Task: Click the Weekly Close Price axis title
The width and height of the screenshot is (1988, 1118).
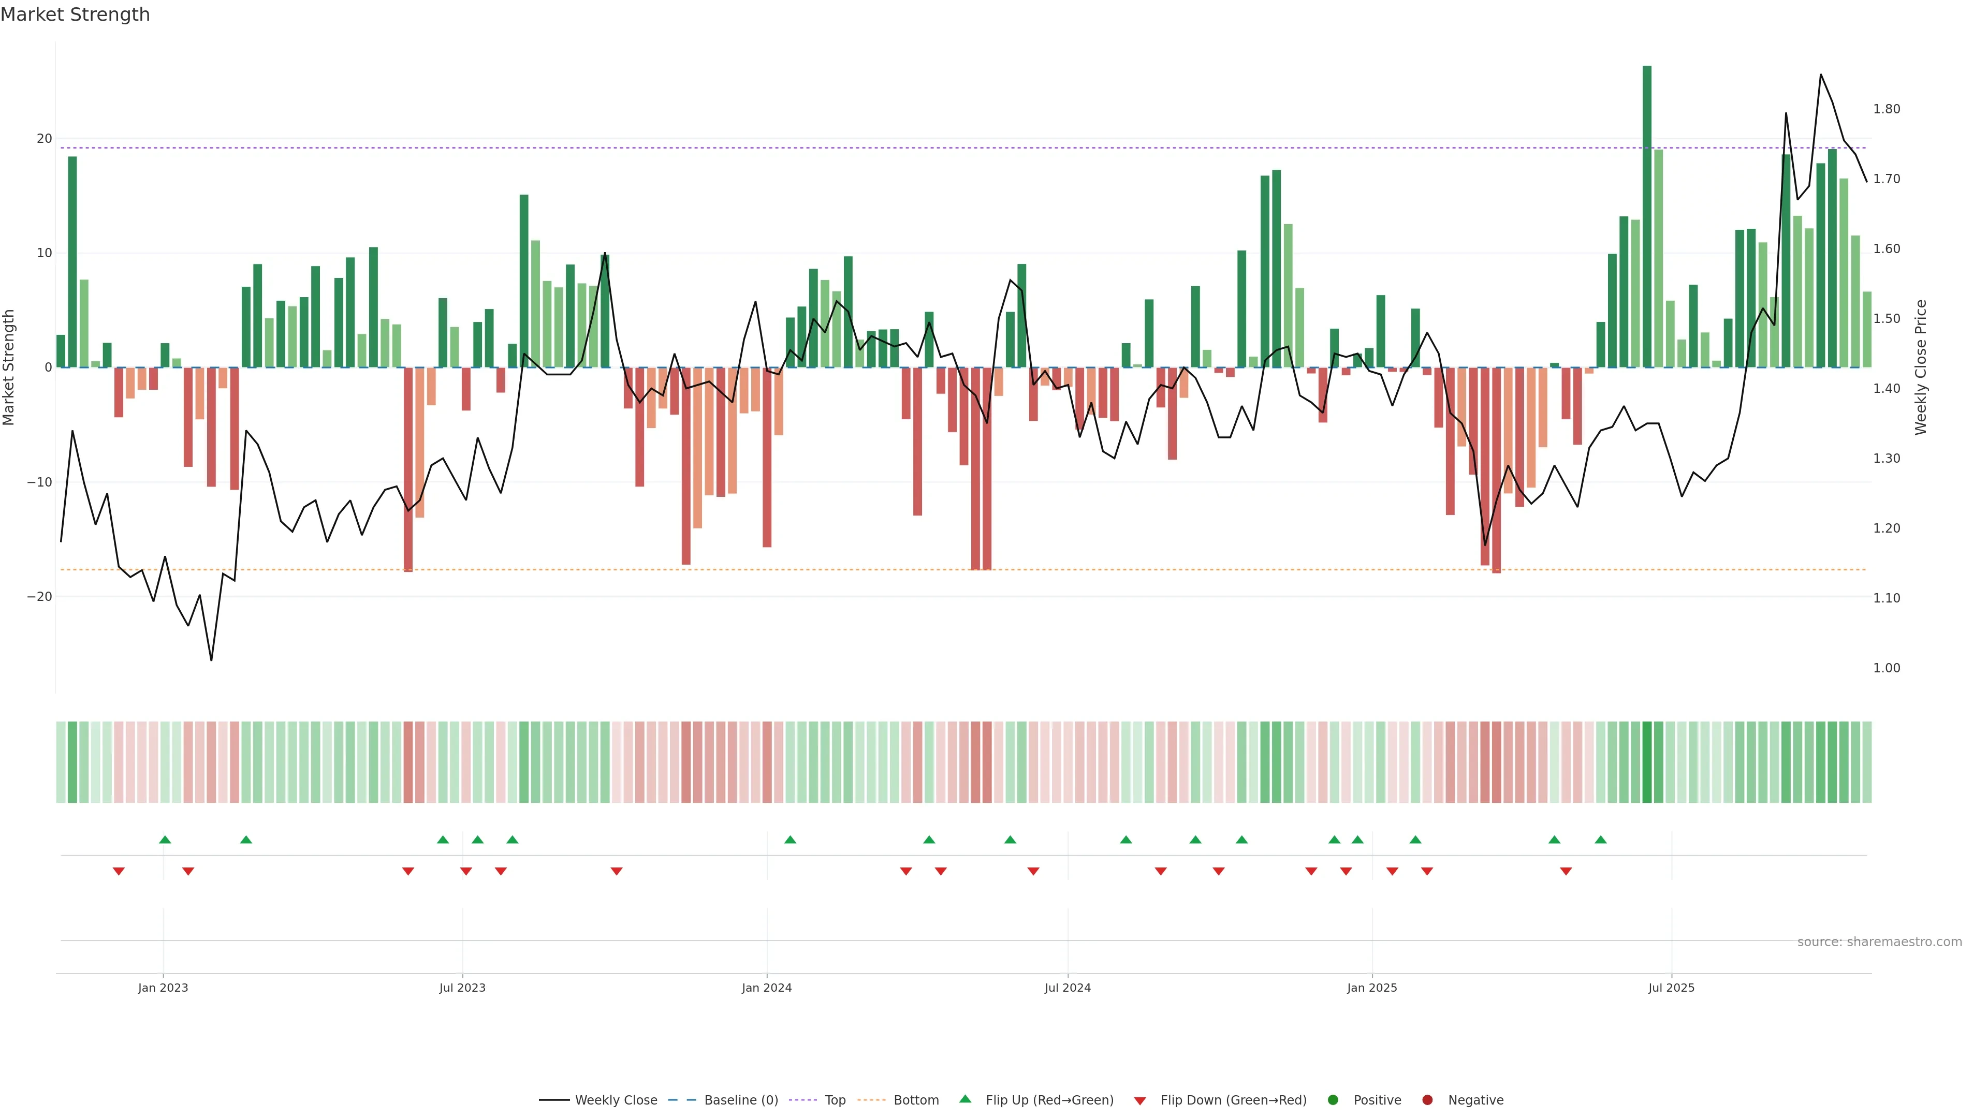Action: 1921,367
